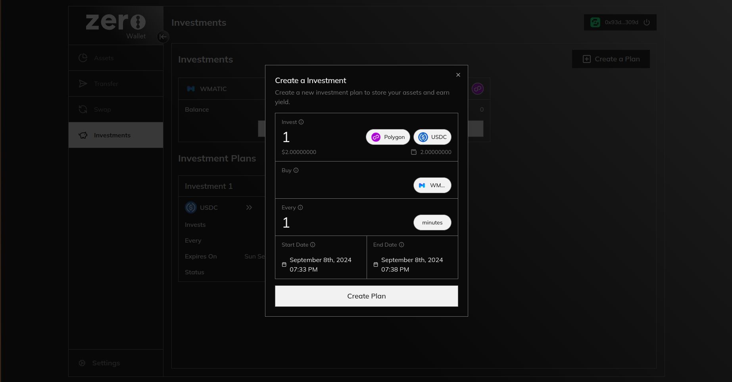The image size is (732, 382).
Task: Click the End Date info icon
Action: tap(402, 245)
